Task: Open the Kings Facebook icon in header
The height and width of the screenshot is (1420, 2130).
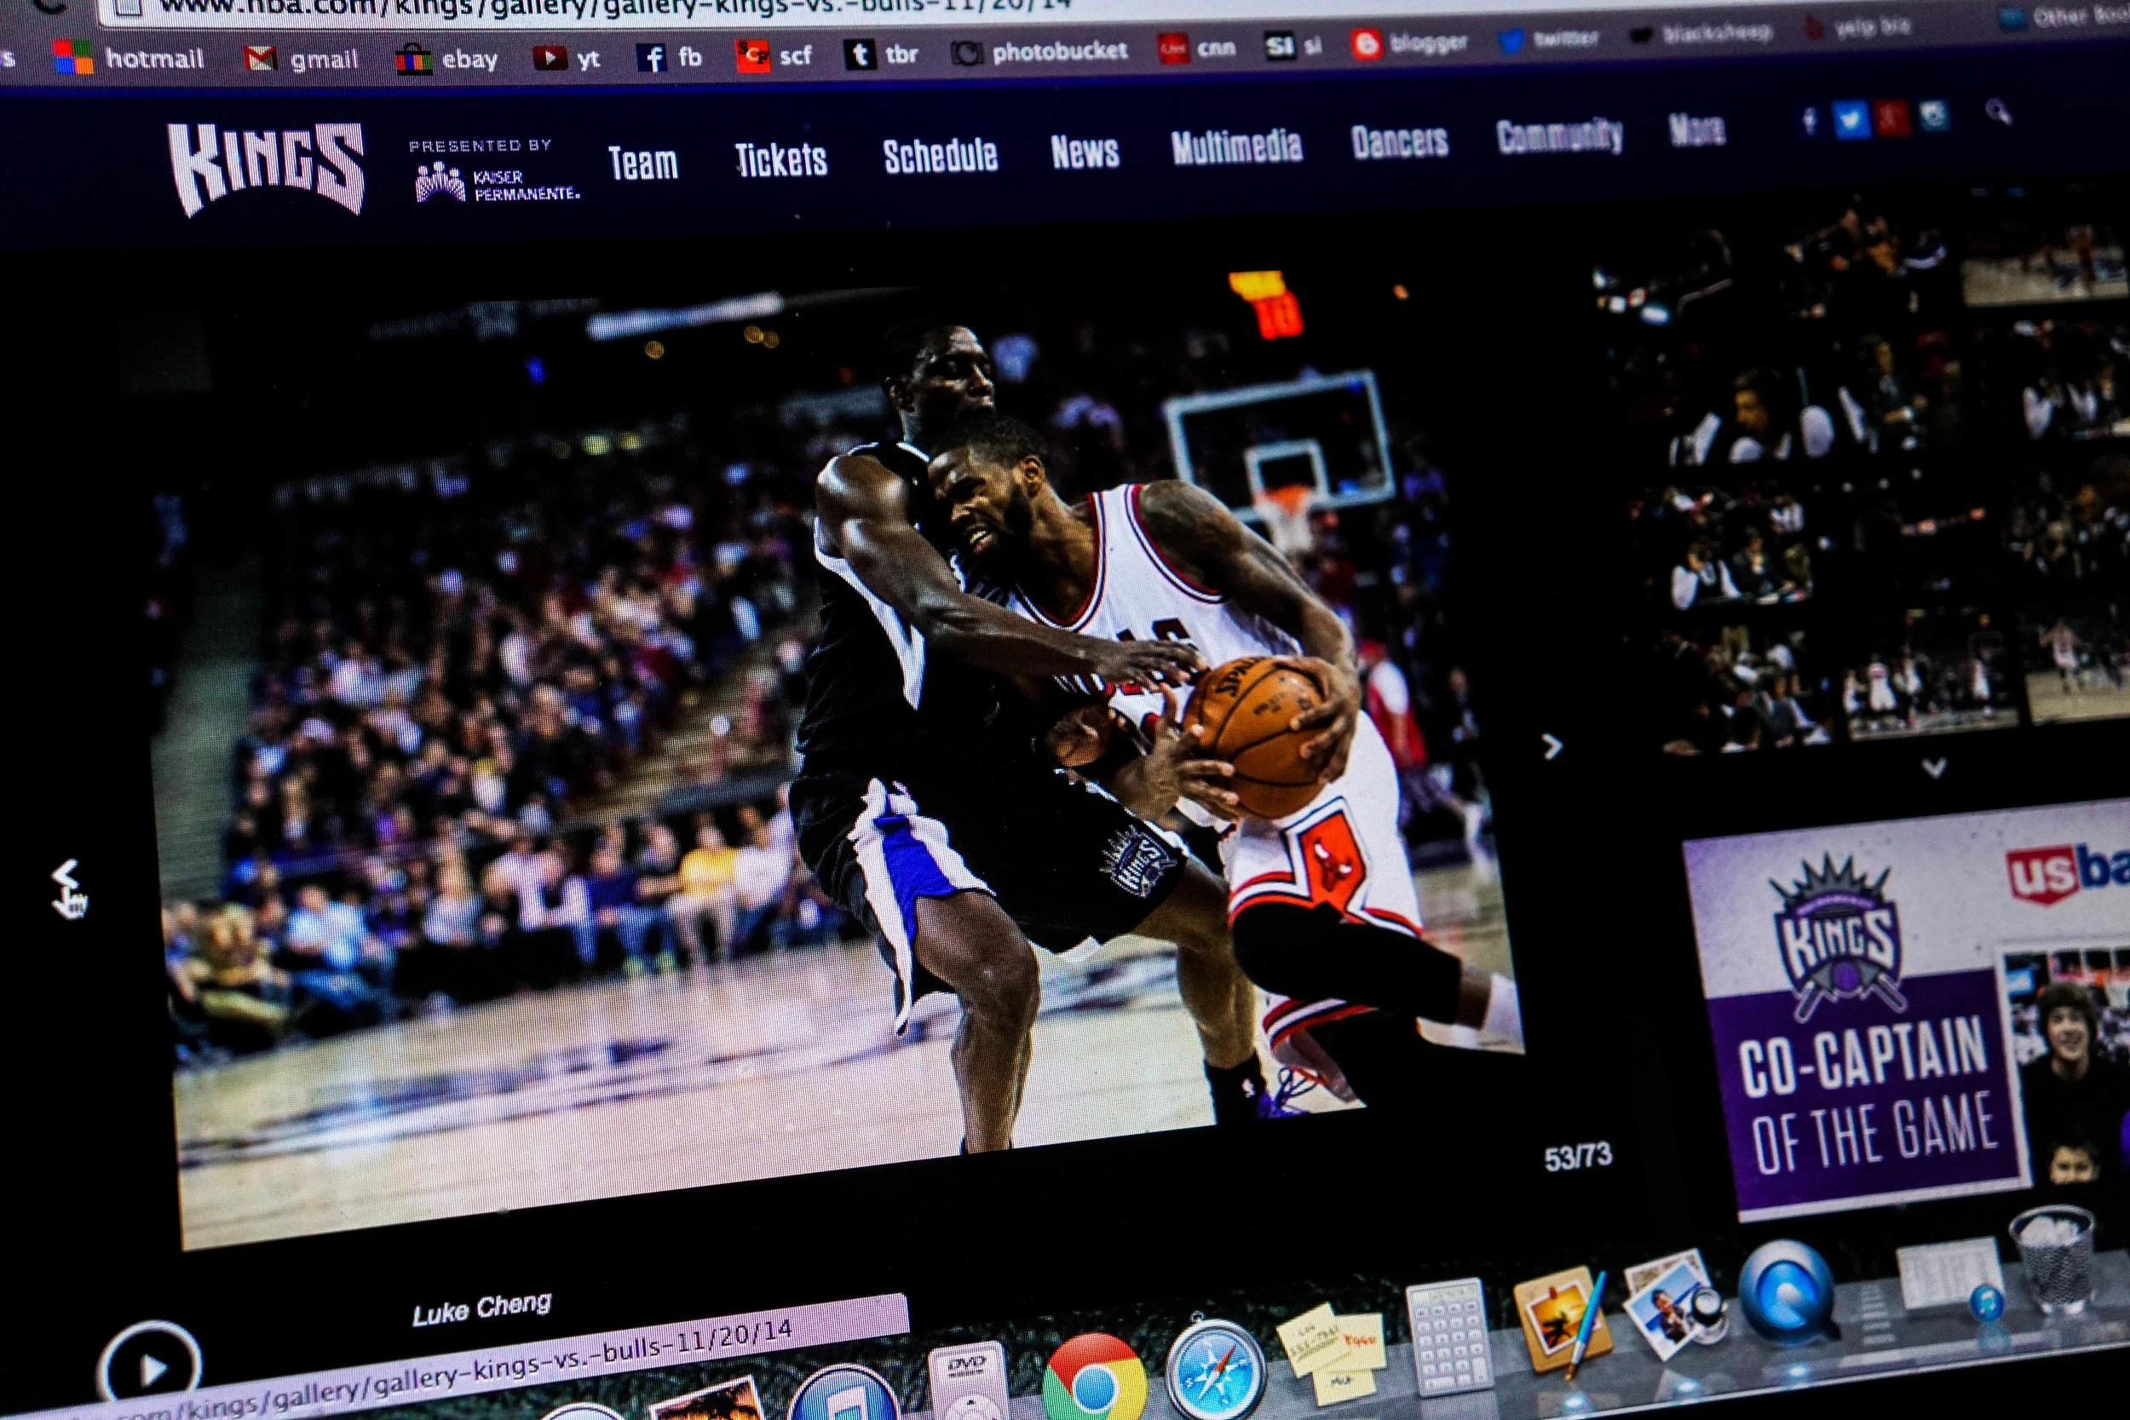Action: [1809, 121]
